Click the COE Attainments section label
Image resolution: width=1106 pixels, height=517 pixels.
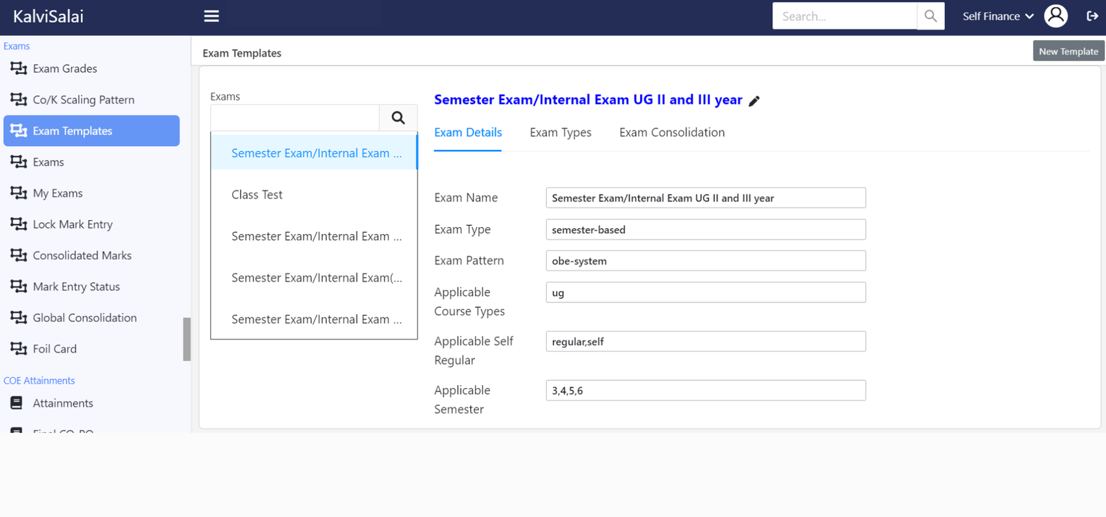click(39, 380)
